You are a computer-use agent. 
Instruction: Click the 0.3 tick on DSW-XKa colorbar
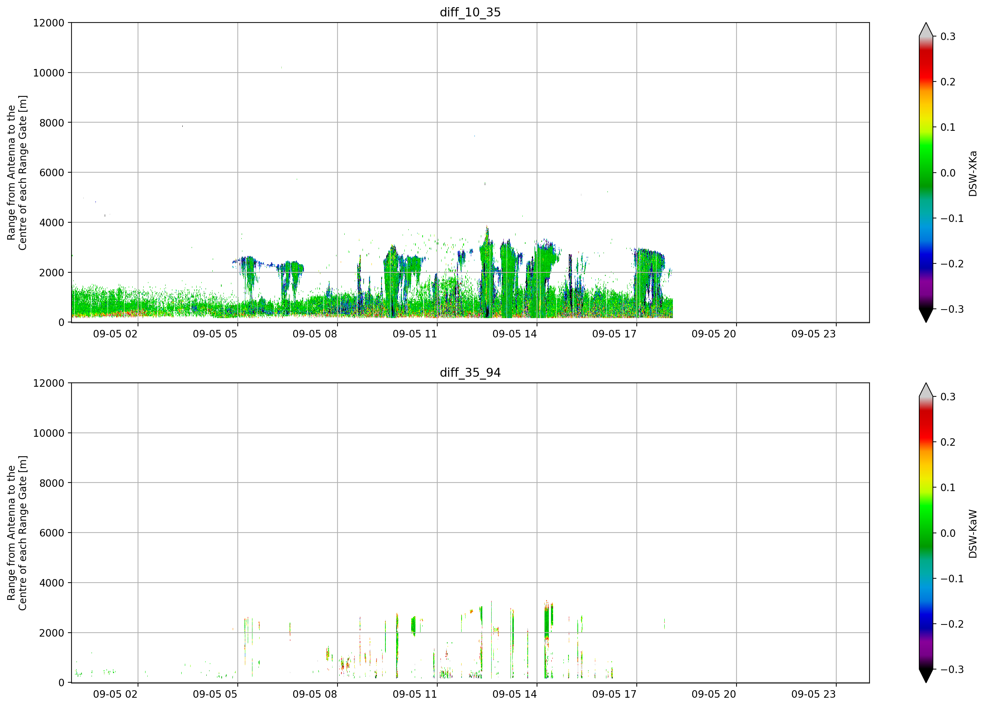click(x=948, y=36)
